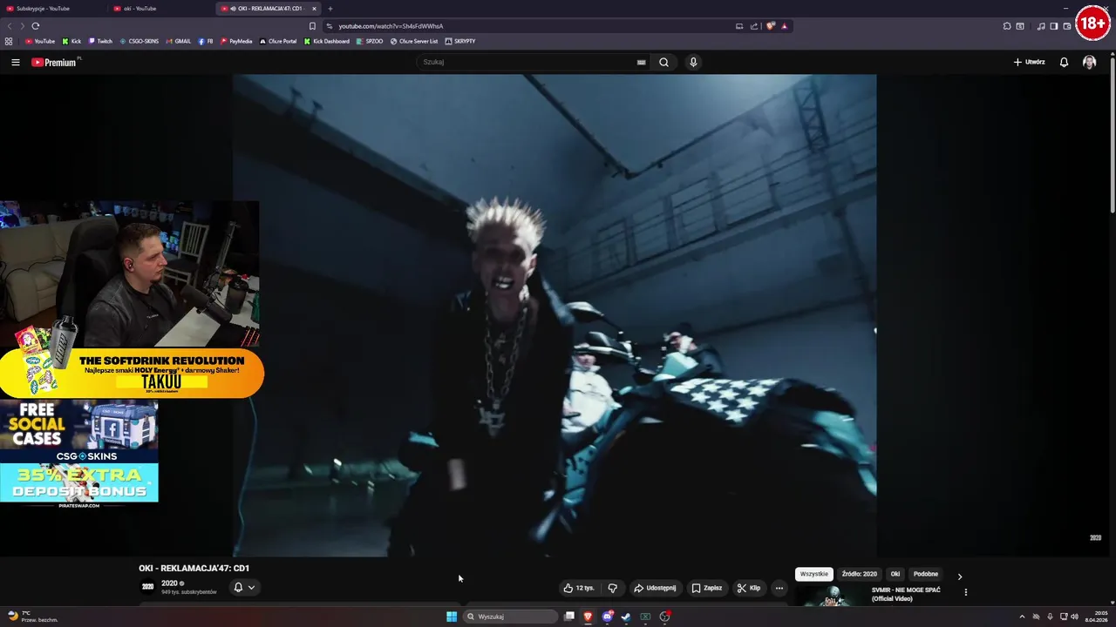Select the Wszystkie filter chip
This screenshot has width=1116, height=627.
pyautogui.click(x=814, y=574)
